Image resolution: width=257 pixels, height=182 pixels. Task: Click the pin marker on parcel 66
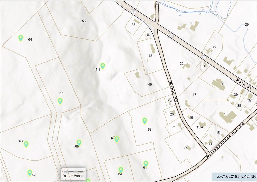79,143
